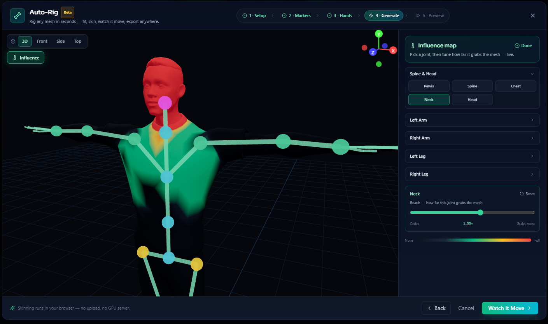
Task: Click the 'Cedes' slider label
Action: (x=415, y=224)
